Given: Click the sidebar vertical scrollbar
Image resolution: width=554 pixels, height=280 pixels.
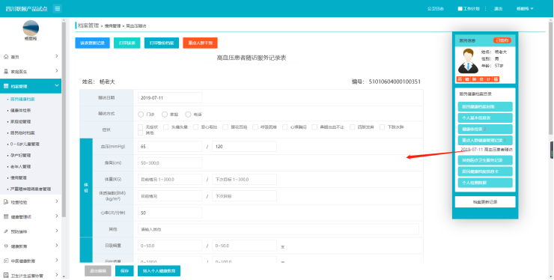Looking at the screenshot, I should (x=64, y=121).
